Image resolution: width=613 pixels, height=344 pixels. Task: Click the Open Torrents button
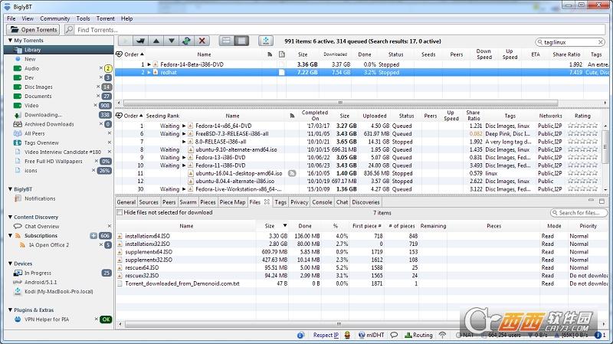pyautogui.click(x=33, y=29)
